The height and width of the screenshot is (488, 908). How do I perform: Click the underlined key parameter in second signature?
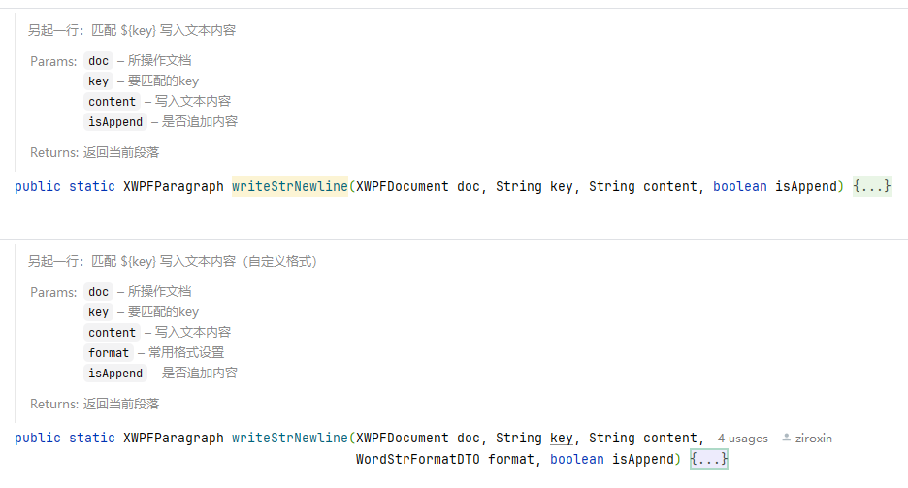point(561,438)
